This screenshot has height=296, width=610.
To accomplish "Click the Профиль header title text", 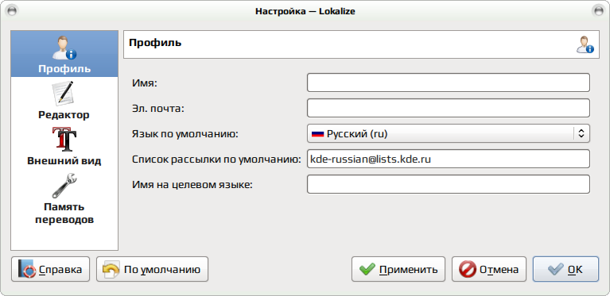I will [155, 42].
